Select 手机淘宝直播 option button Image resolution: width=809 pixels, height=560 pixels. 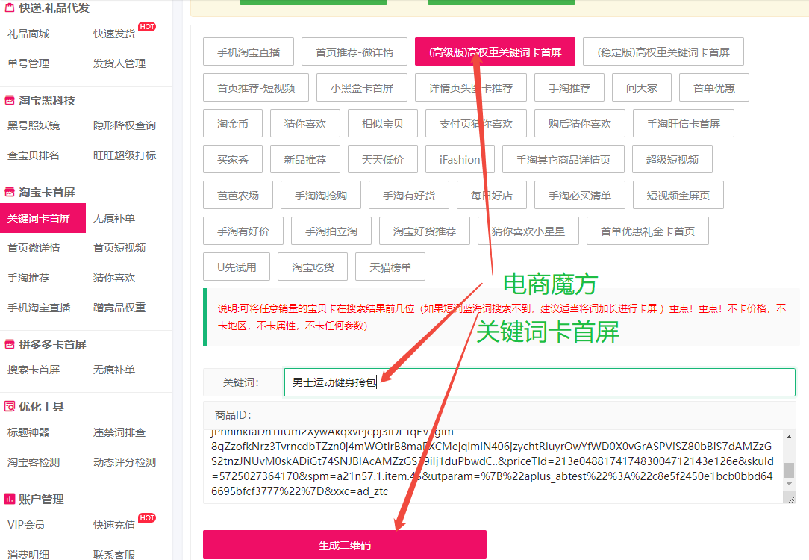pos(249,52)
